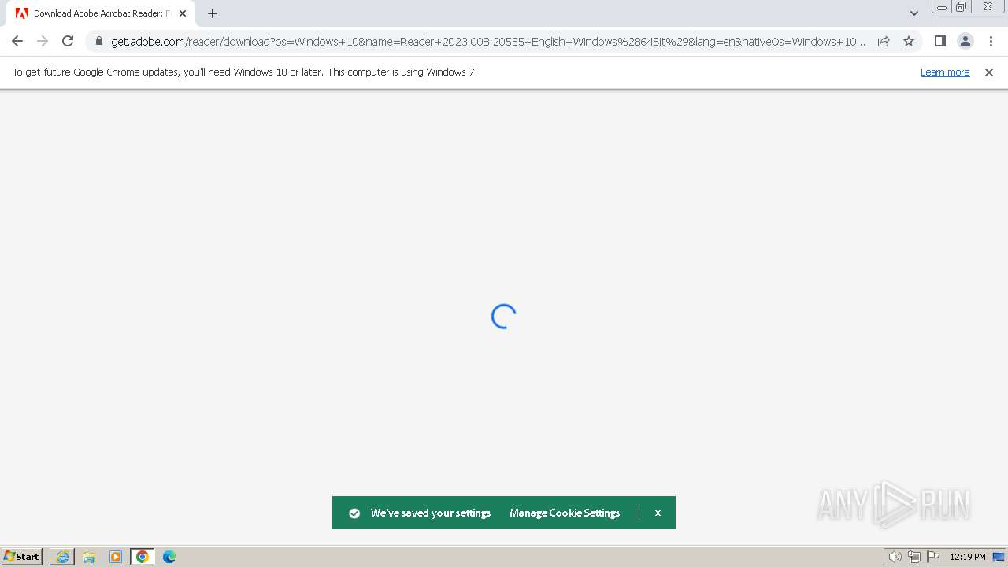Open a new tab

pyautogui.click(x=213, y=13)
